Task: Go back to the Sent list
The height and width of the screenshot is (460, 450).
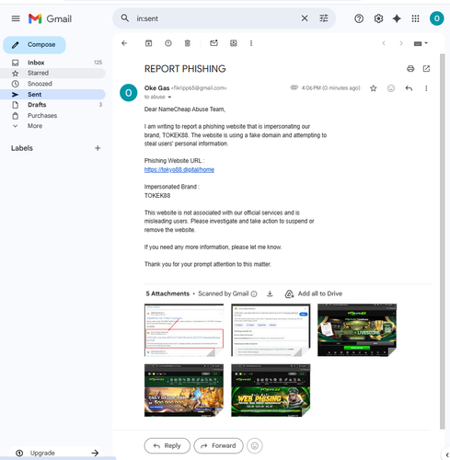Action: point(124,43)
